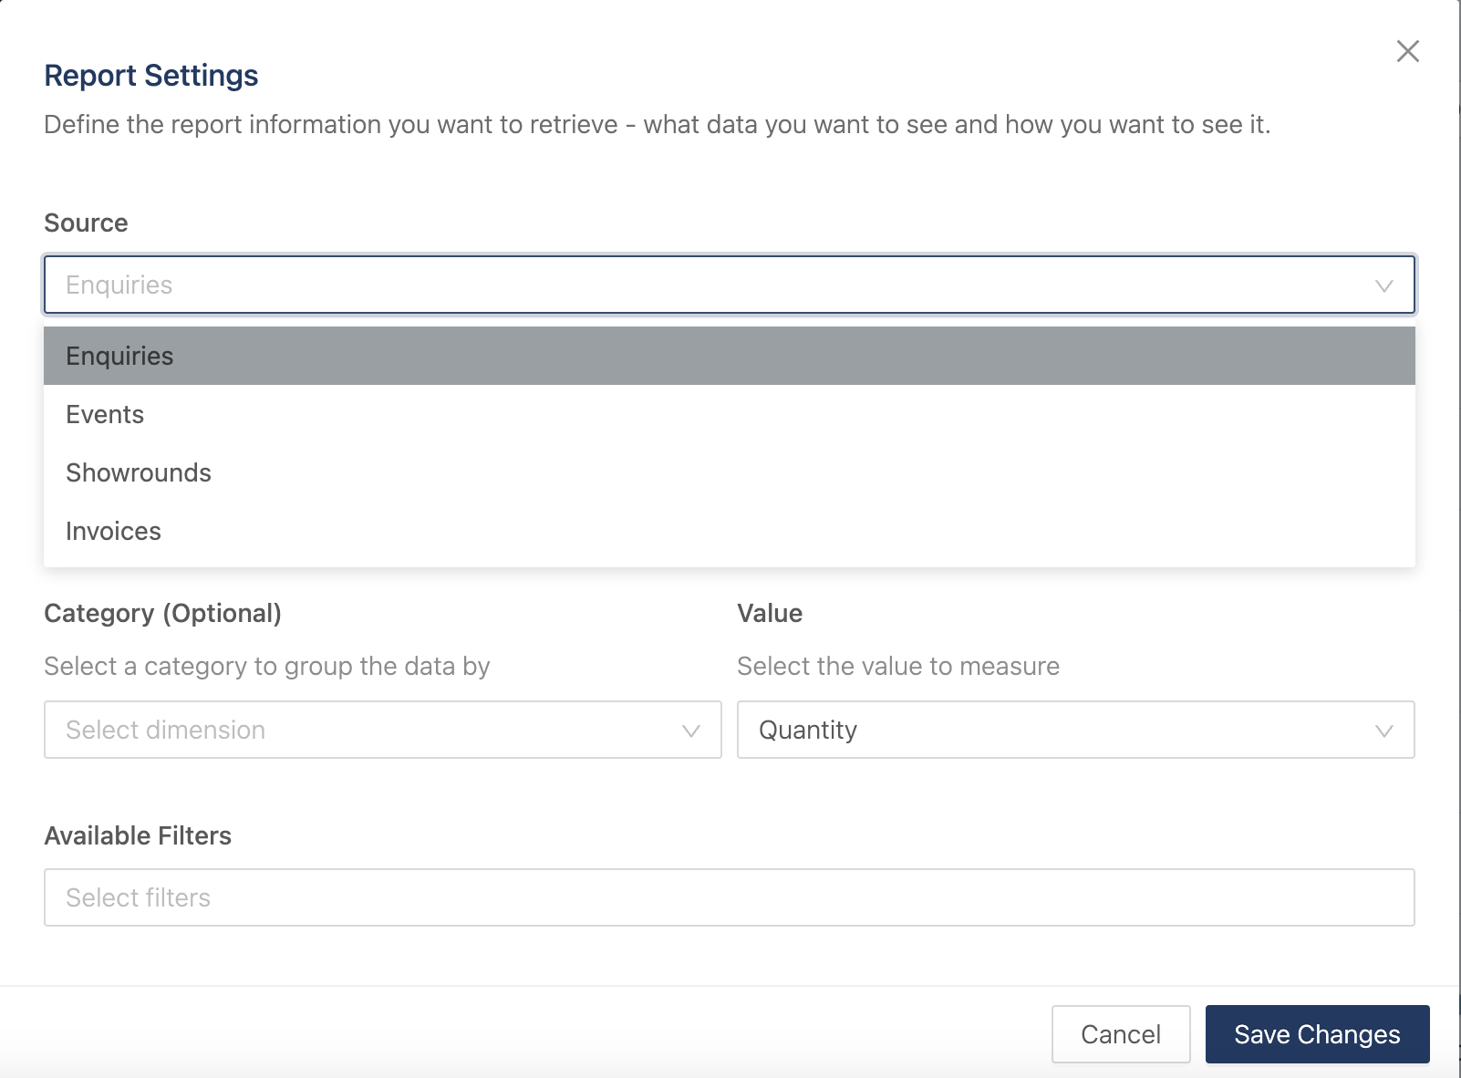The width and height of the screenshot is (1461, 1078).
Task: Click the Source dropdown chevron arrow
Action: (x=1384, y=285)
